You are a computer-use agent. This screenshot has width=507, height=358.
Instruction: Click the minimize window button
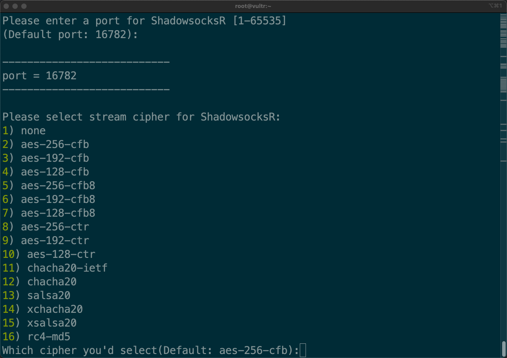[x=15, y=6]
